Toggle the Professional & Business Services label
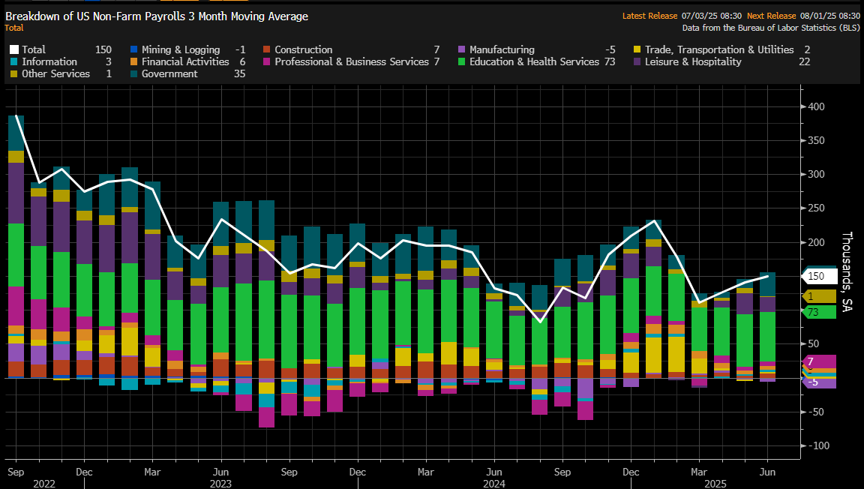 [352, 62]
